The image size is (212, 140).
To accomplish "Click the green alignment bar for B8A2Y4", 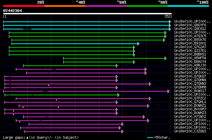I will [98, 62].
